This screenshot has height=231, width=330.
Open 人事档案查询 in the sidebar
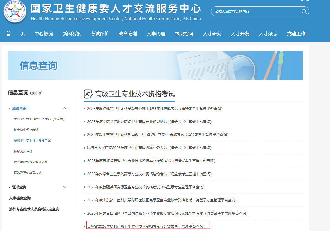click(20, 198)
